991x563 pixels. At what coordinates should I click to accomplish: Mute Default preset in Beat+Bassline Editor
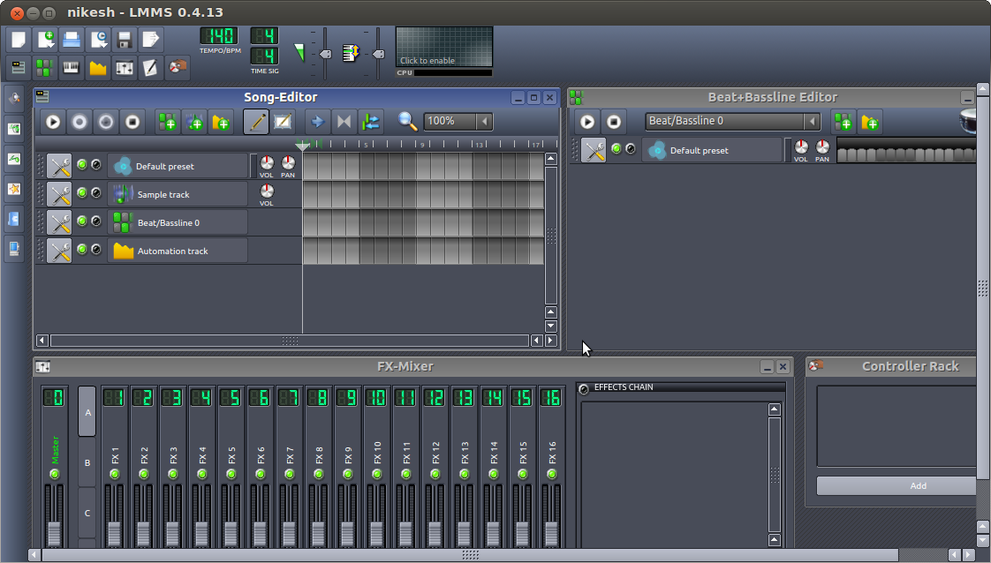point(618,150)
